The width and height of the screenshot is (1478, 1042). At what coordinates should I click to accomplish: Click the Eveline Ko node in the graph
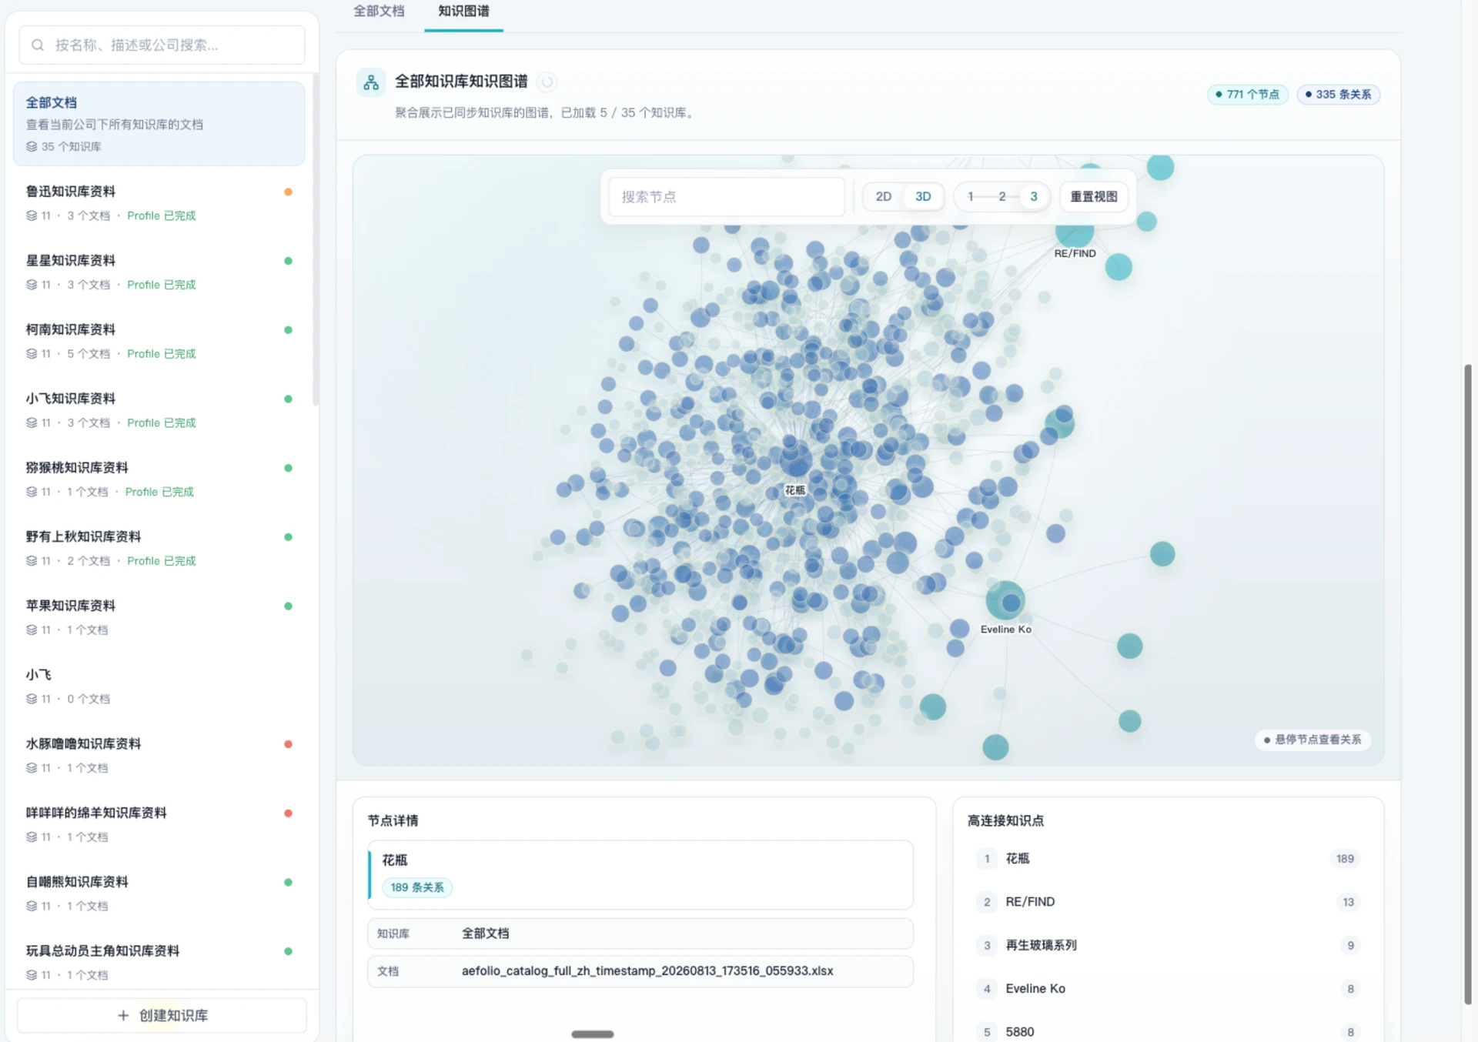click(1005, 601)
